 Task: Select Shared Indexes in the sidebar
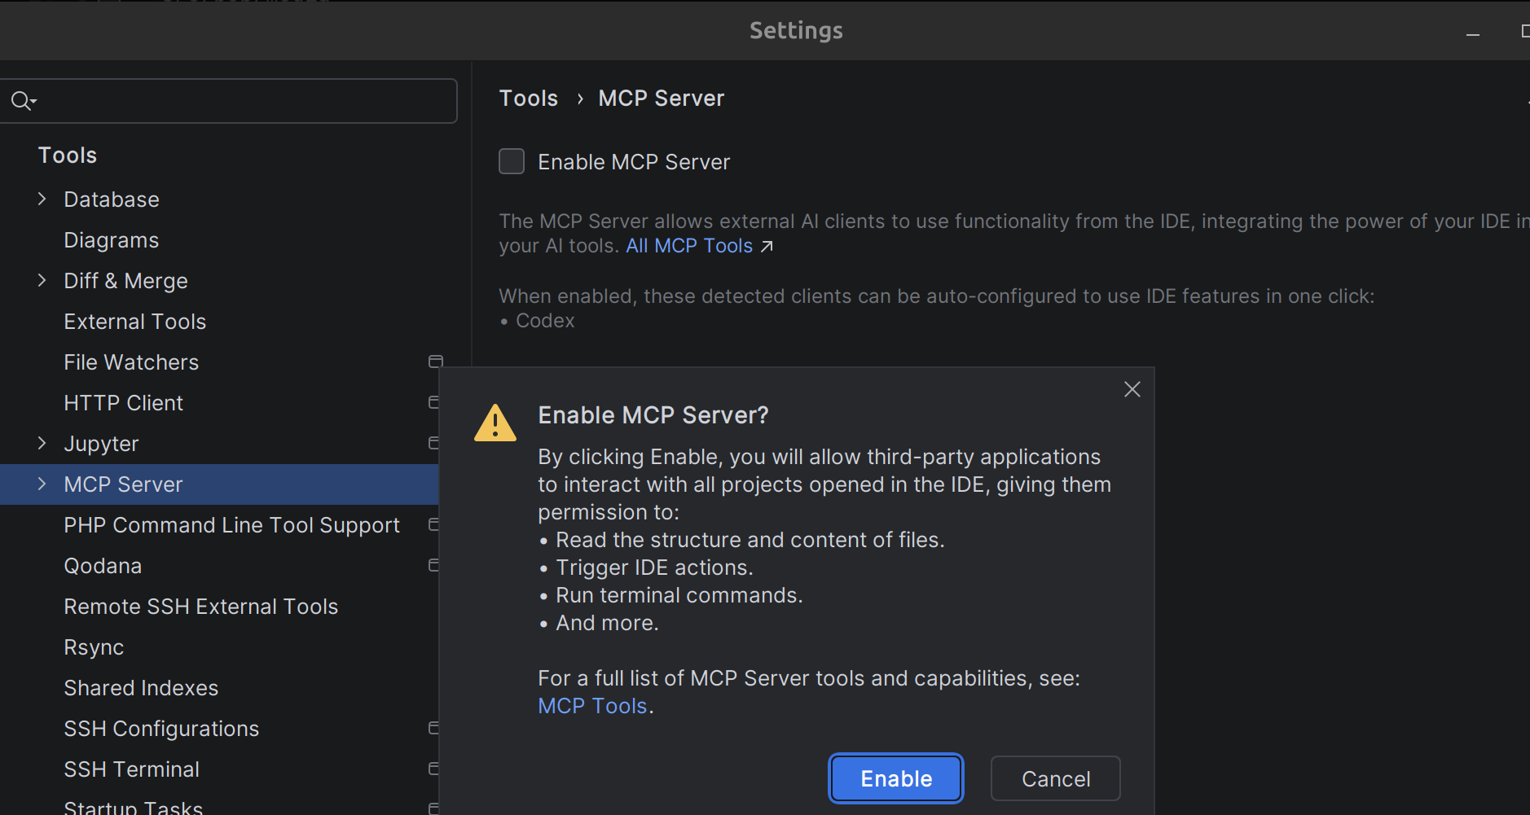tap(141, 688)
